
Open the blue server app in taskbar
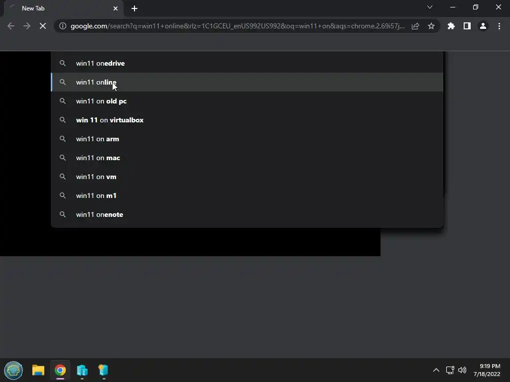[x=82, y=370]
